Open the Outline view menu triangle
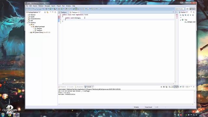Screen dimensions: 208x117 (x=181, y=17)
